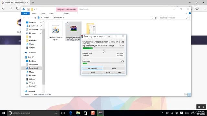The image size is (207, 116).
Task: Click overall Processed progress bar
Action: (x=103, y=63)
